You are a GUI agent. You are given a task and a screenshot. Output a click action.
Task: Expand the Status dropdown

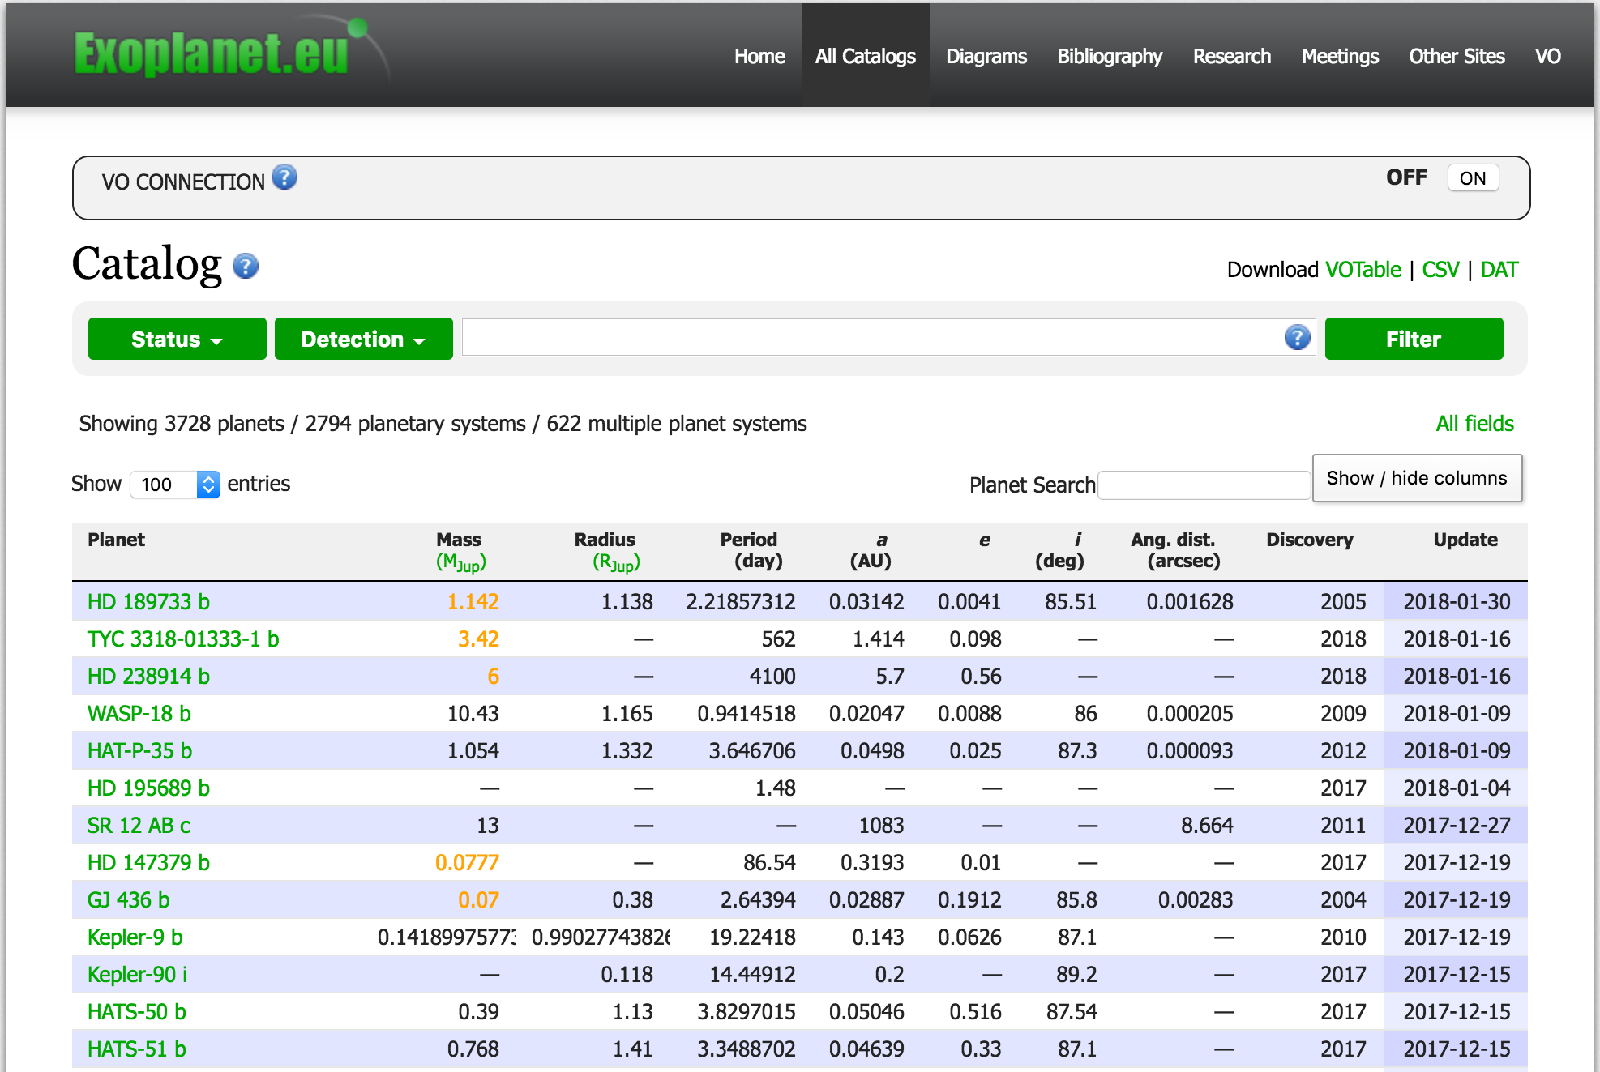pyautogui.click(x=177, y=339)
